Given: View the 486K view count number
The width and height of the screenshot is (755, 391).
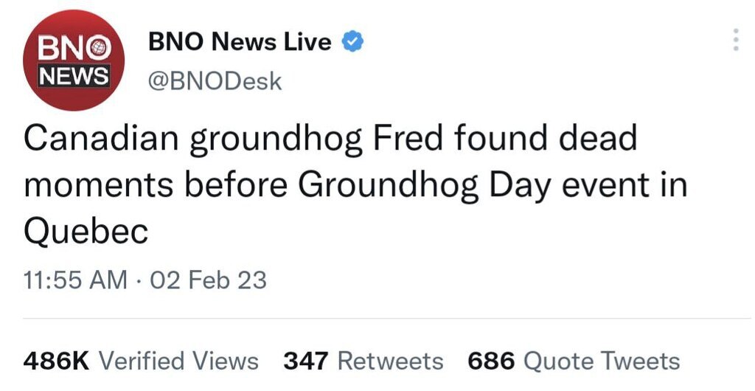Looking at the screenshot, I should click(57, 361).
